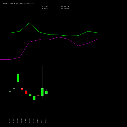This screenshot has height=127, width=127.
Task: Click the tall green 24 Nov candle
Action: pyautogui.click(x=18, y=78)
